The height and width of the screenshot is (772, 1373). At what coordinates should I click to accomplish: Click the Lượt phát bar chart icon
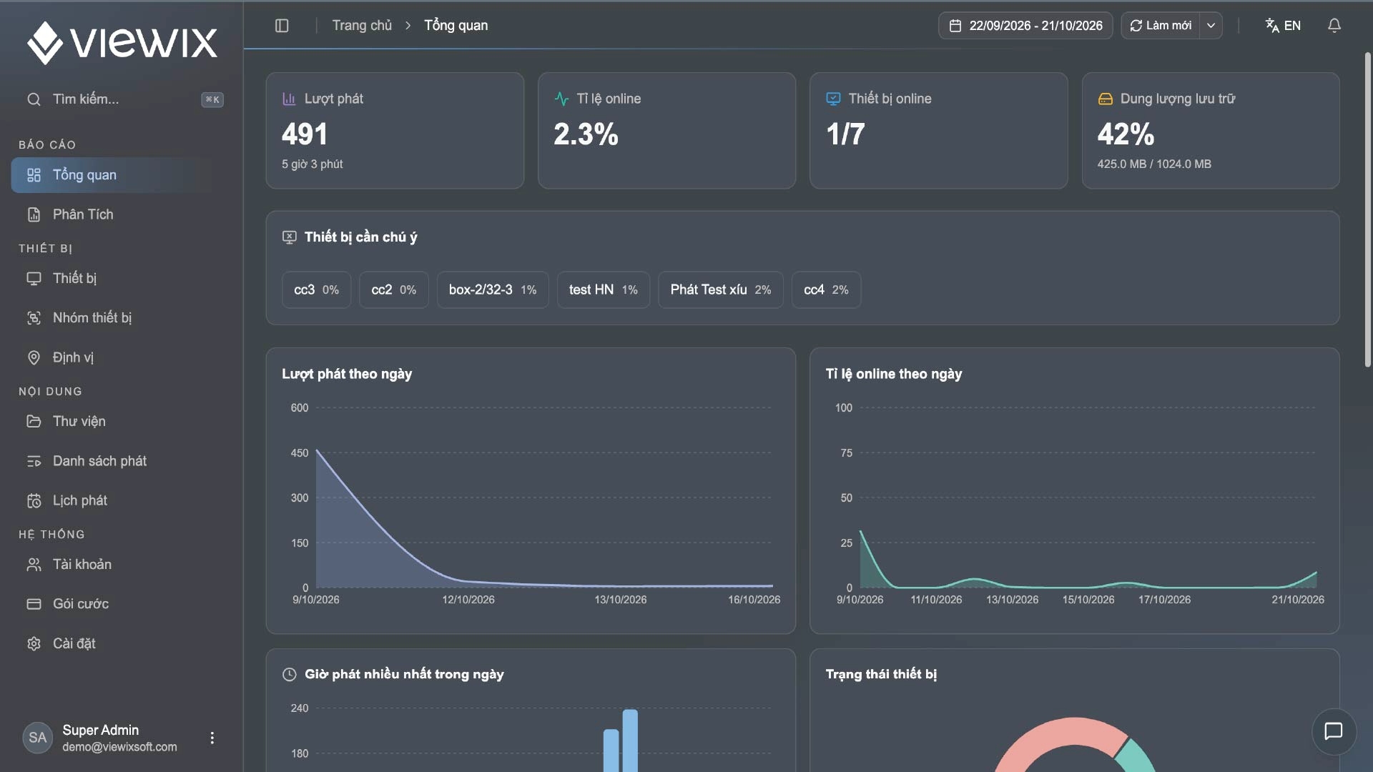(x=289, y=99)
